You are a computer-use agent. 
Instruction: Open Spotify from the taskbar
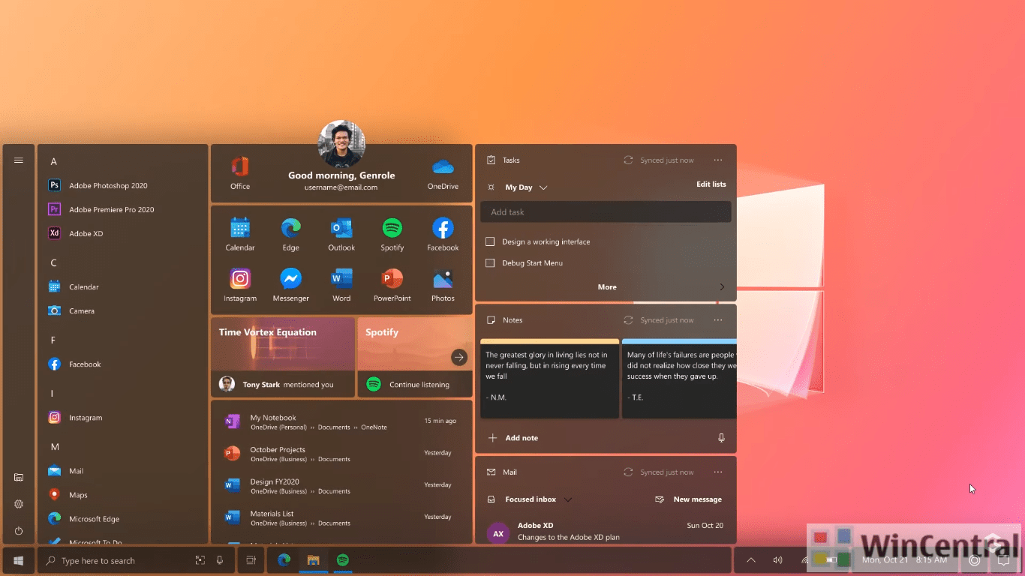[342, 560]
